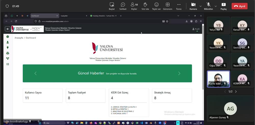Go to next participant page arrow

coord(236,91)
